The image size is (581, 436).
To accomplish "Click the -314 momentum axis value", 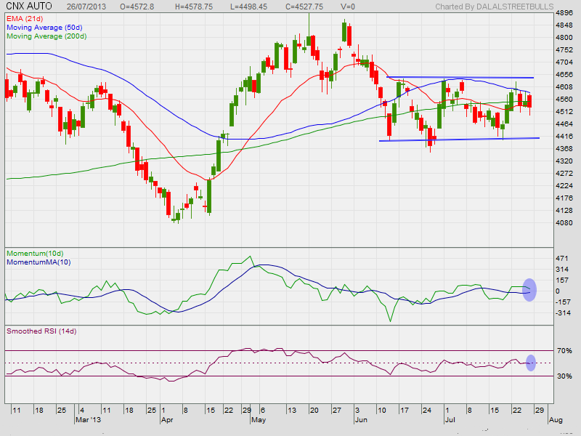I will [x=564, y=313].
